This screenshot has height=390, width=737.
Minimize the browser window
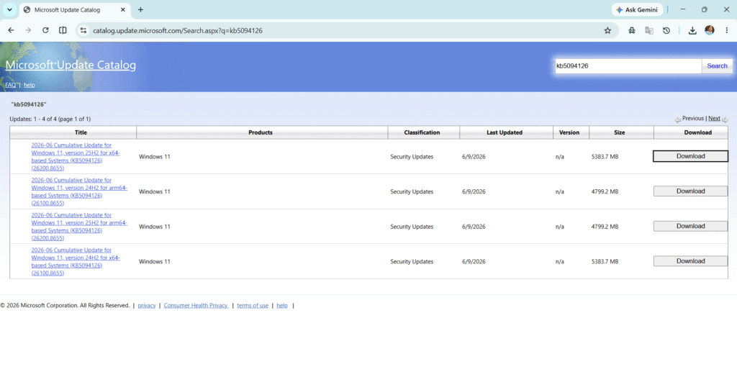point(683,9)
